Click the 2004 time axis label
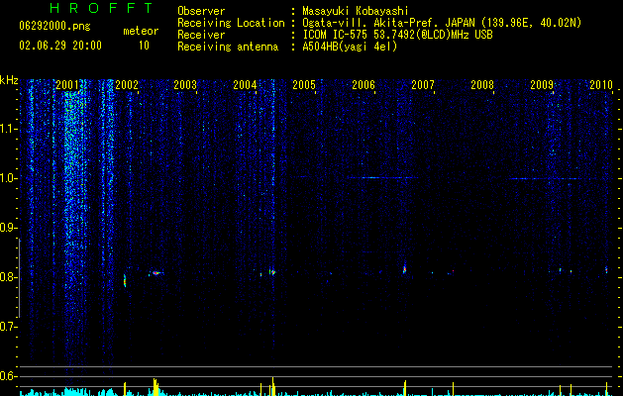Image resolution: width=623 pixels, height=396 pixels. [x=245, y=84]
